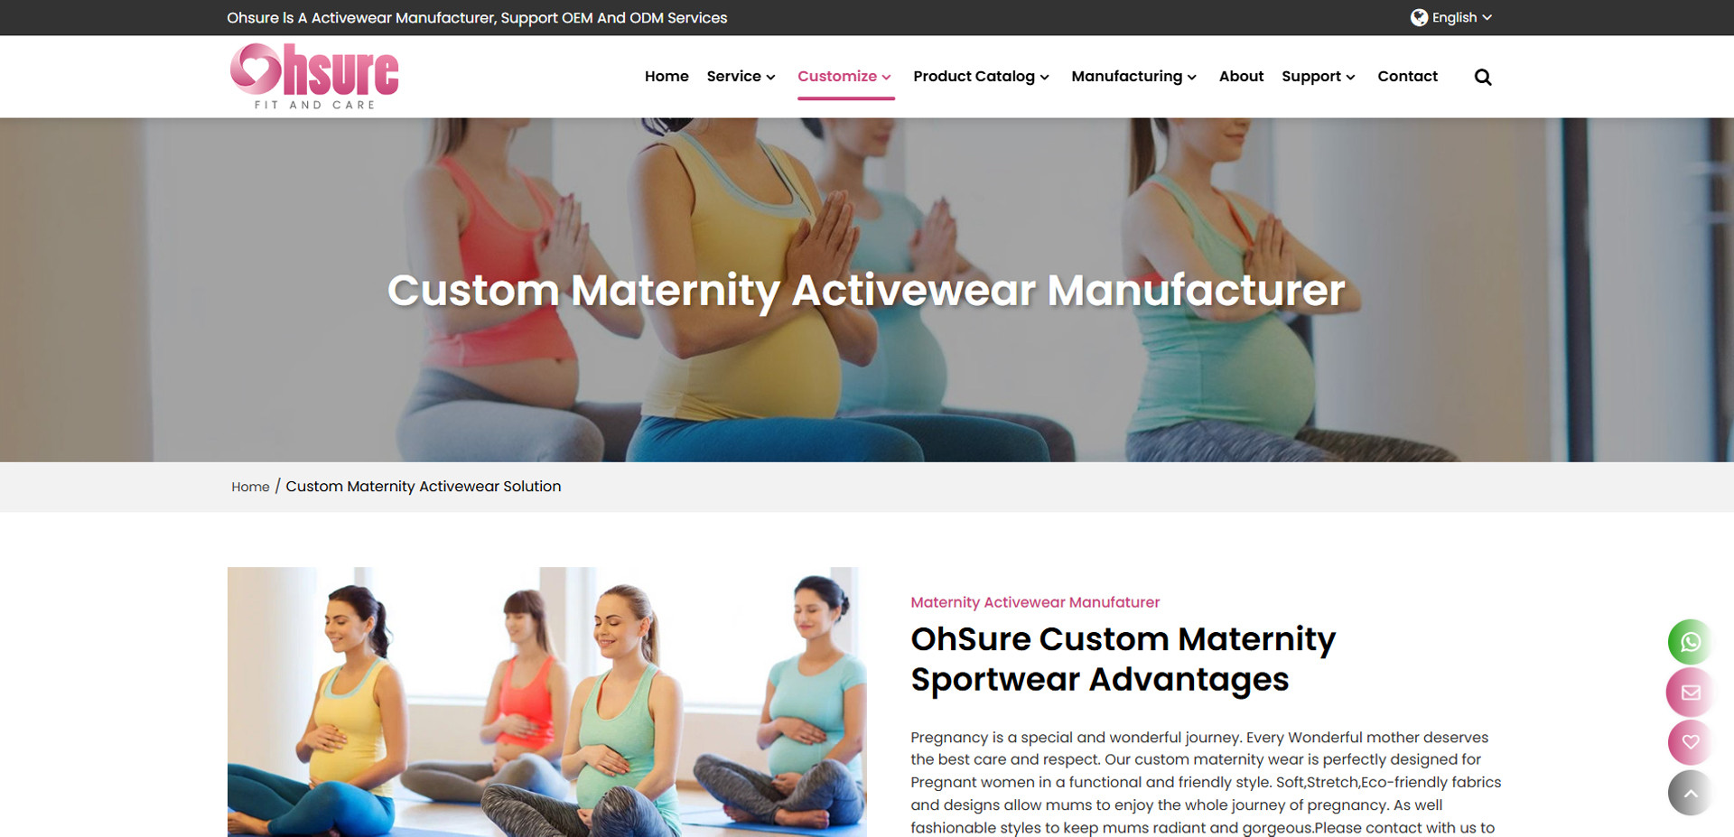Image resolution: width=1734 pixels, height=837 pixels.
Task: Expand the Product Catalog dropdown
Action: tap(981, 77)
